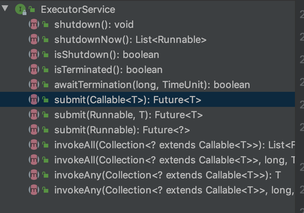Screen dimensions: 304x213
Task: Click the green public lock beside submit(Runnable)
Action: pos(45,131)
